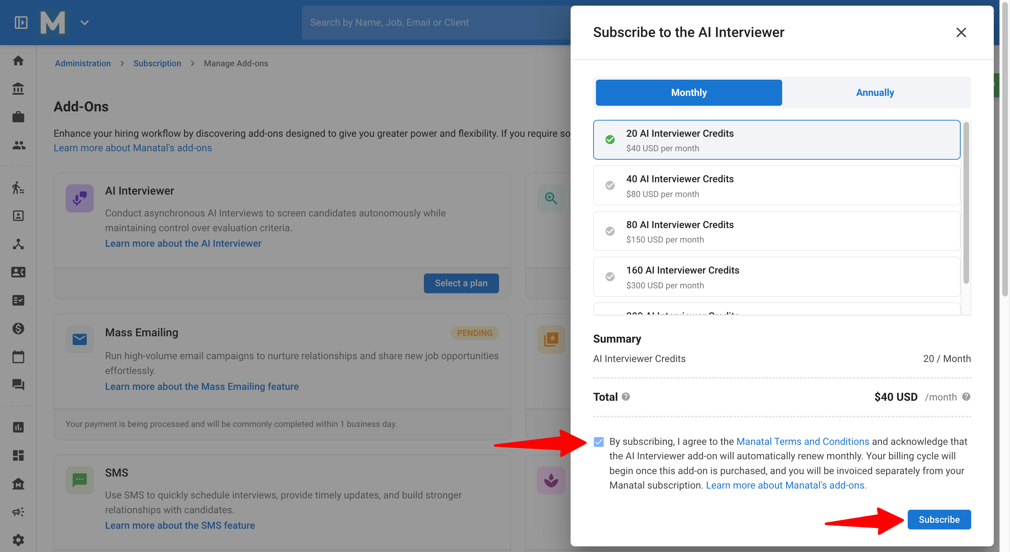This screenshot has height=552, width=1010.
Task: Uncheck the Terms and Conditions agreement checkbox
Action: click(x=599, y=442)
